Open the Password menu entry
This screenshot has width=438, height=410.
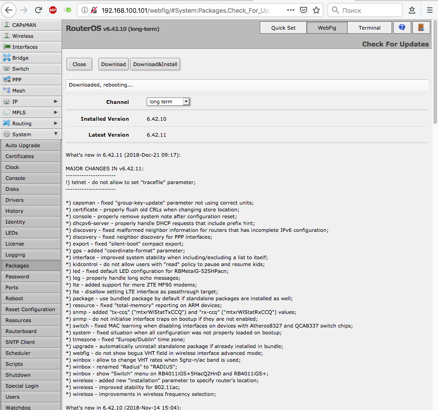31,277
